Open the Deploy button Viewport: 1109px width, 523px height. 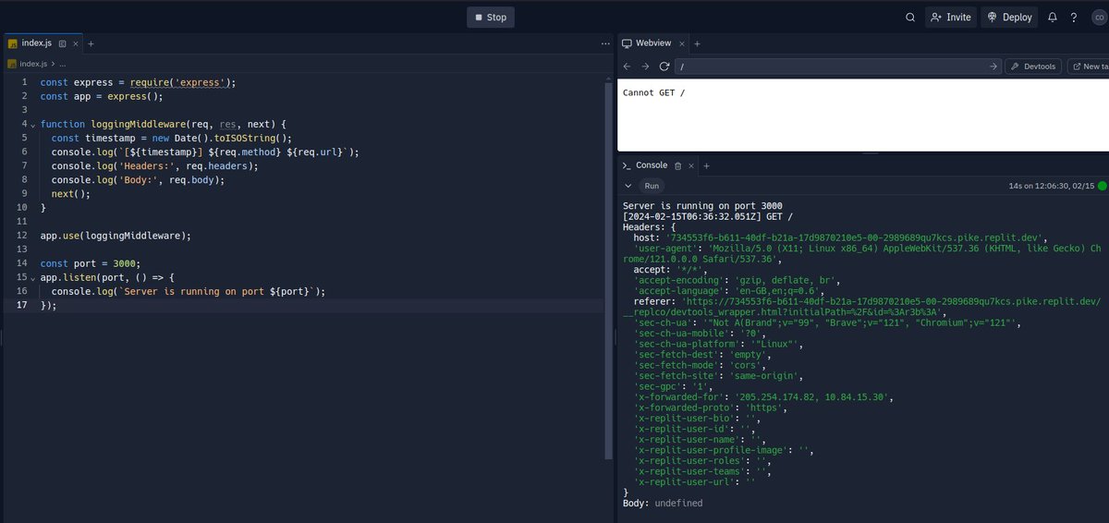pos(1009,17)
